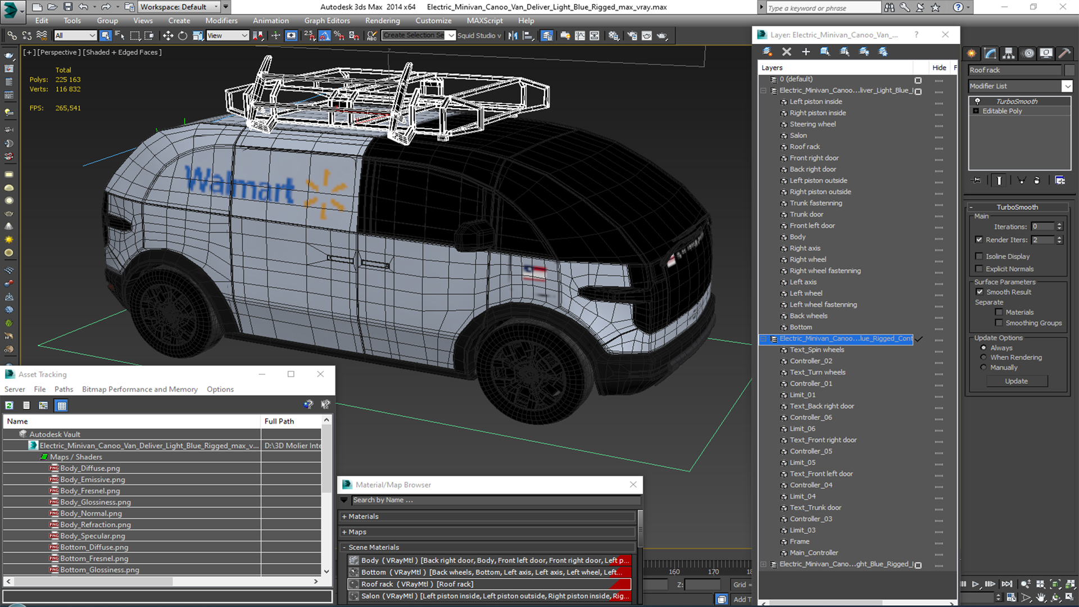The width and height of the screenshot is (1079, 607).
Task: Click the Hide column header in Layers
Action: click(x=939, y=67)
